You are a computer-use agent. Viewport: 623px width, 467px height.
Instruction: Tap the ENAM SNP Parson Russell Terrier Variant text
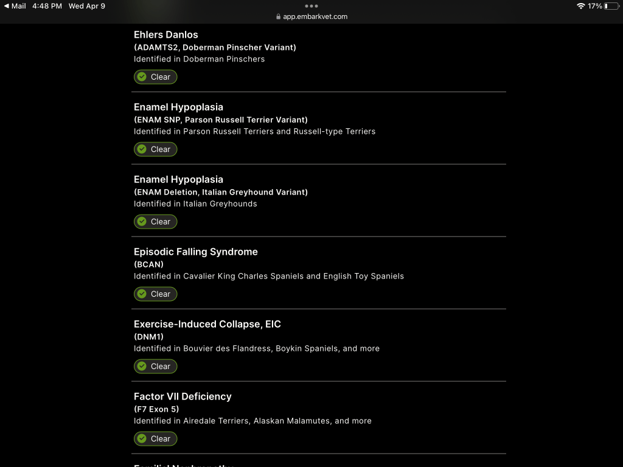221,120
